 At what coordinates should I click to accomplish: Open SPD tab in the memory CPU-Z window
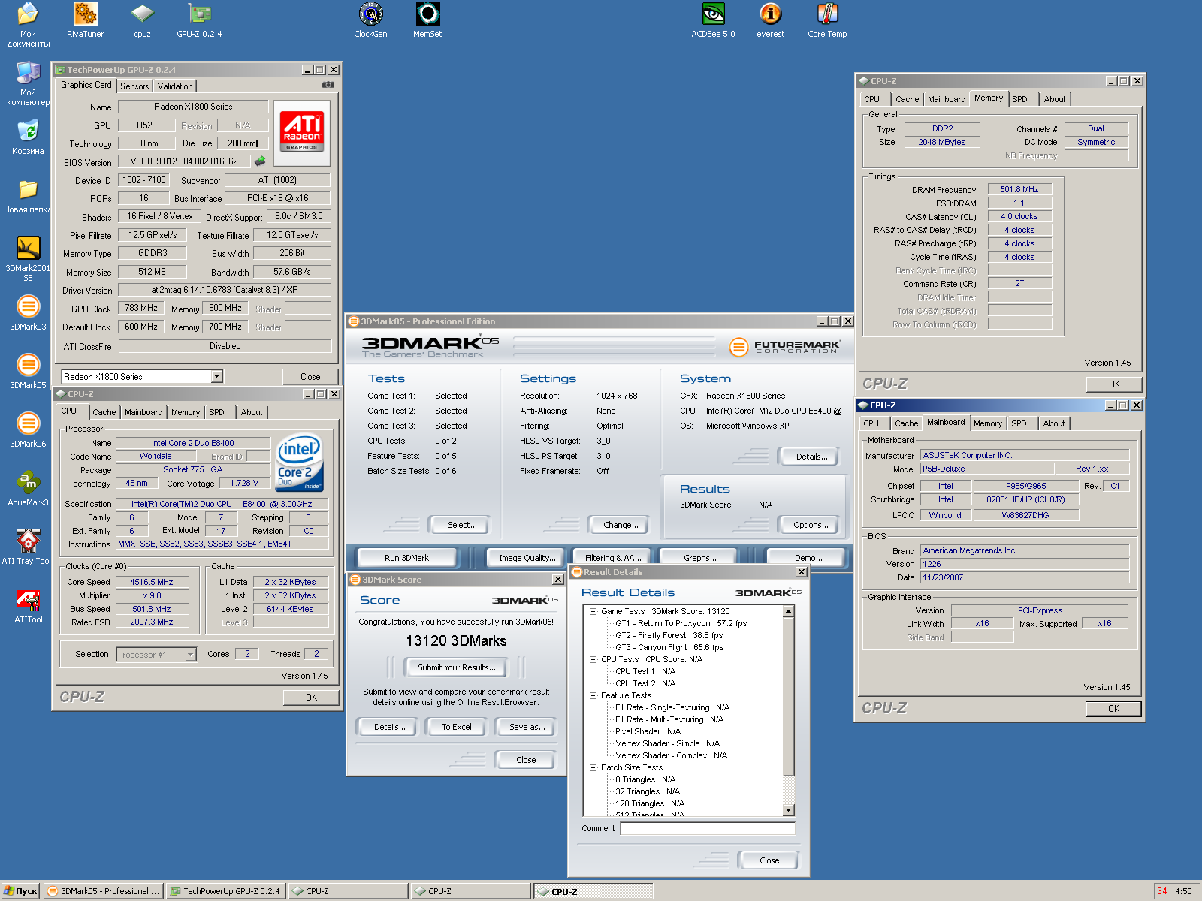point(1019,99)
